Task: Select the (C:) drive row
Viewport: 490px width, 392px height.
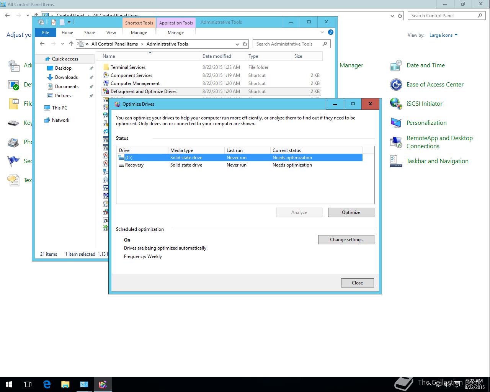Action: [239, 158]
